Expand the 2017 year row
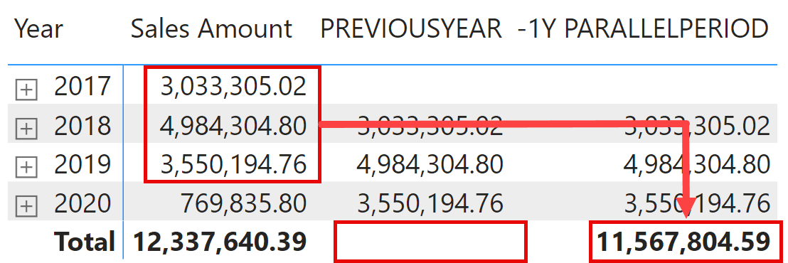788x263 pixels. (26, 90)
